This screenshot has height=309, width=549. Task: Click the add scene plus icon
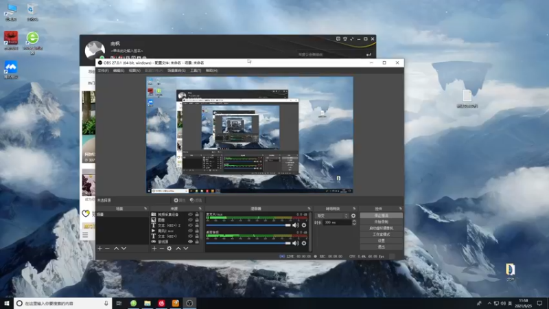[x=100, y=248]
